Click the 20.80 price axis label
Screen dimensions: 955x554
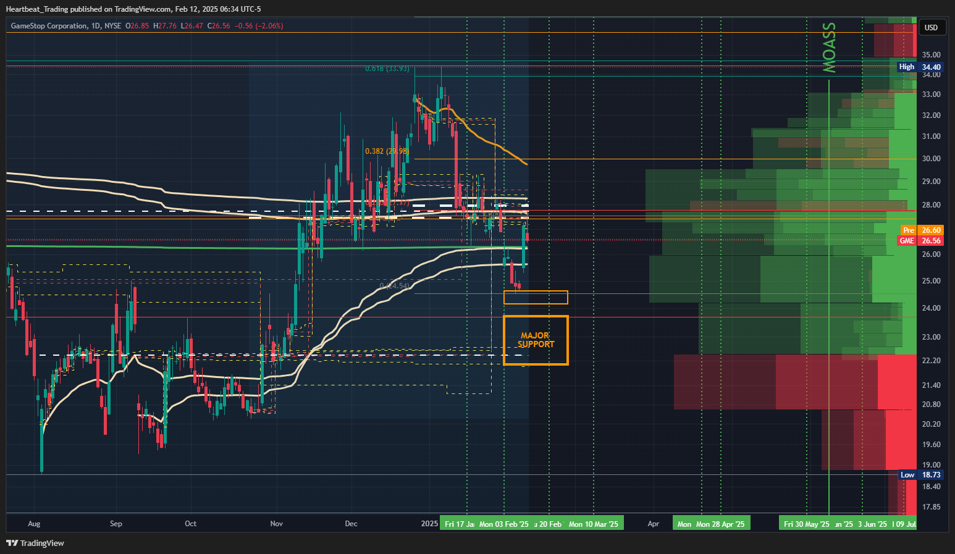931,405
